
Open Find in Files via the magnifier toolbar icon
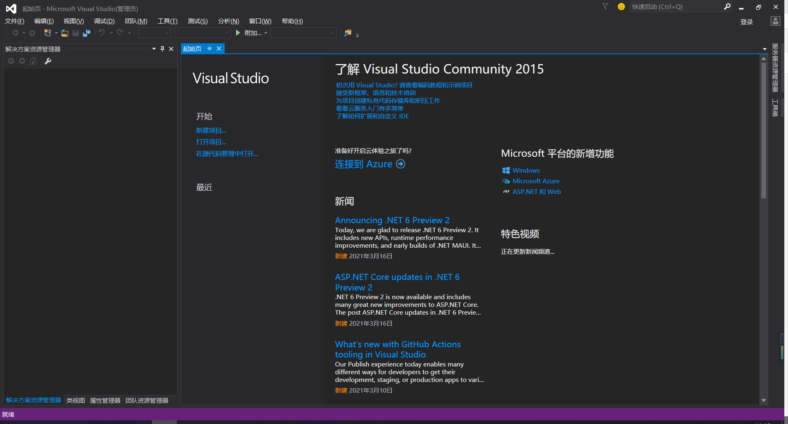click(x=348, y=33)
